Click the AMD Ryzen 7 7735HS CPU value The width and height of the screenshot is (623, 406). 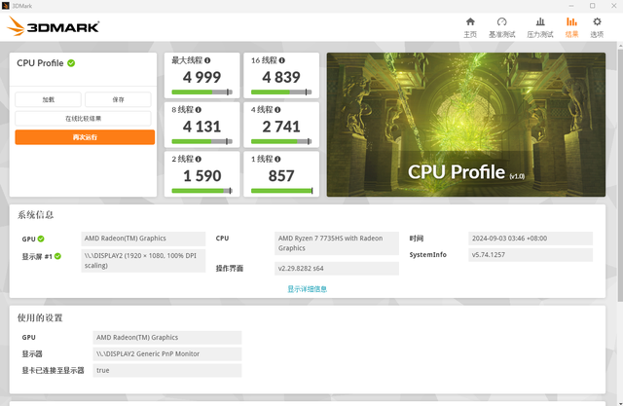pos(337,243)
